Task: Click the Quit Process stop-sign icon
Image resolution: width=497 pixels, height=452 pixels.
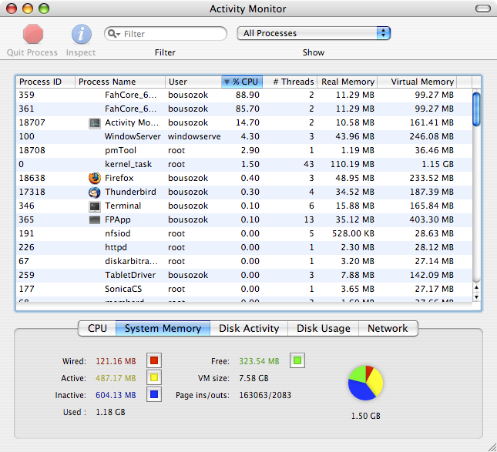Action: click(x=33, y=34)
